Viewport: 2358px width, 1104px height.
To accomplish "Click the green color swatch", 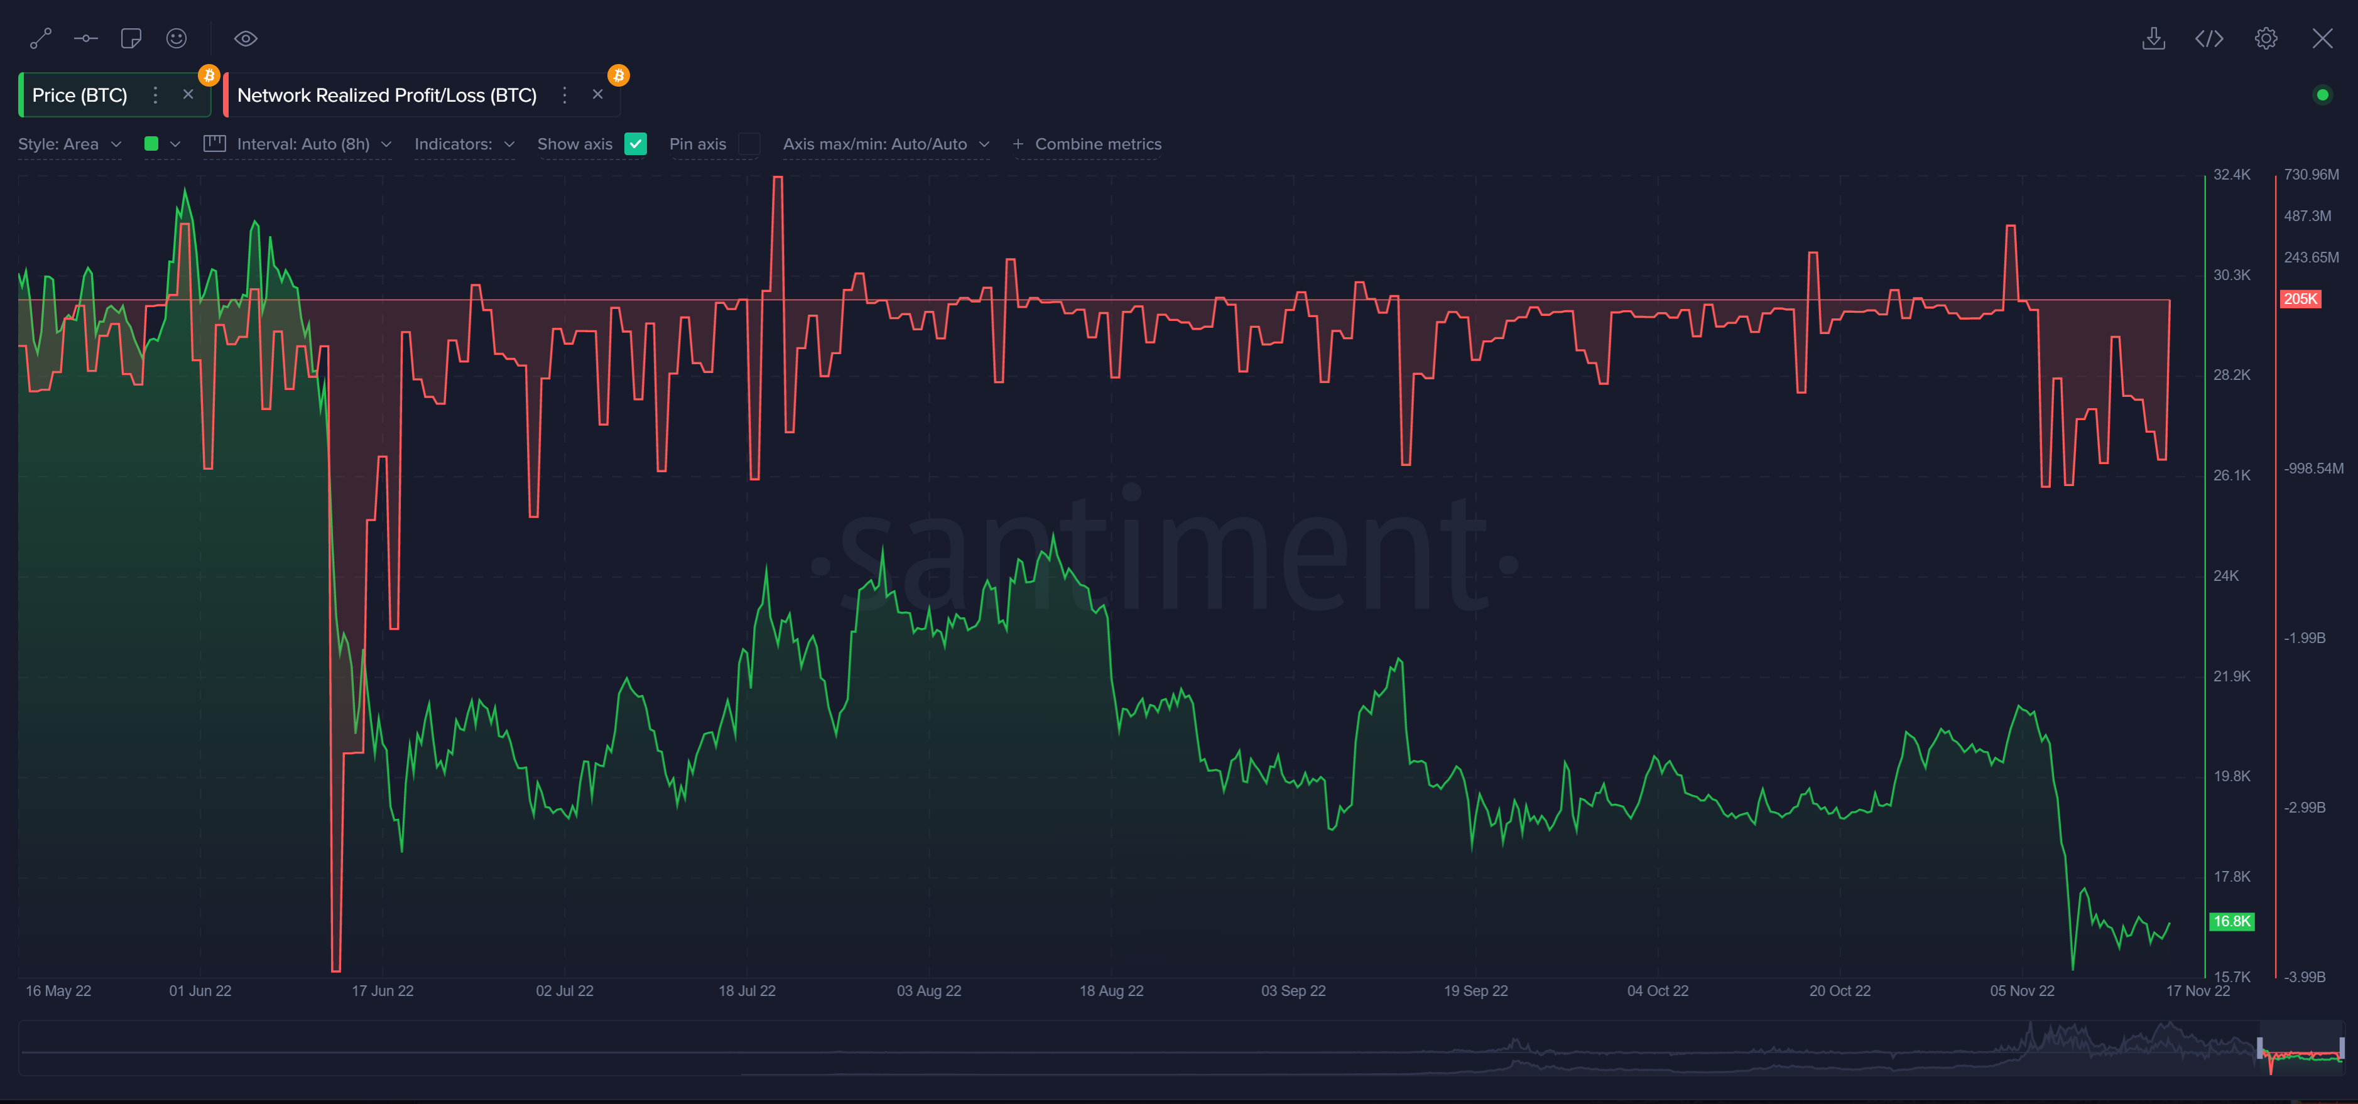I will point(152,144).
